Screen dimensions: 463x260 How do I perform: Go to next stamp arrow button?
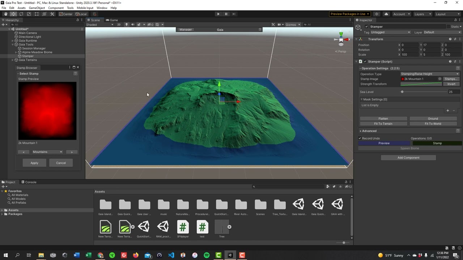(x=72, y=152)
